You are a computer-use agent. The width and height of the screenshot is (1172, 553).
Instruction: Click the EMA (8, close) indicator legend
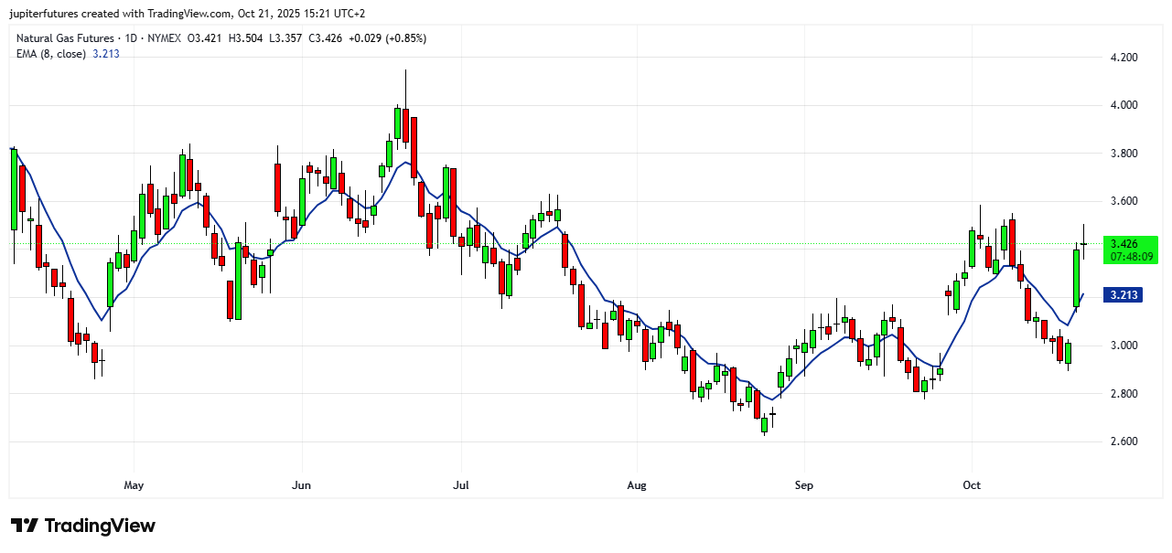51,54
